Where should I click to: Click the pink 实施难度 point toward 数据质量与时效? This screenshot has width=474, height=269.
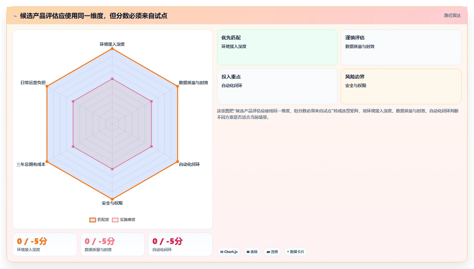pyautogui.click(x=151, y=101)
